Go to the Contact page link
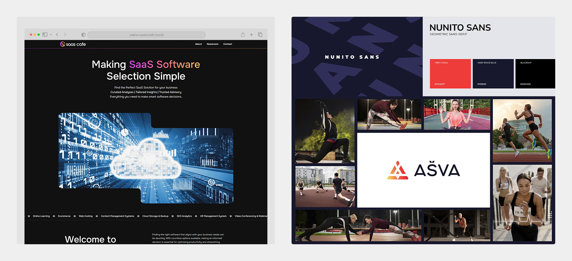 pyautogui.click(x=227, y=44)
